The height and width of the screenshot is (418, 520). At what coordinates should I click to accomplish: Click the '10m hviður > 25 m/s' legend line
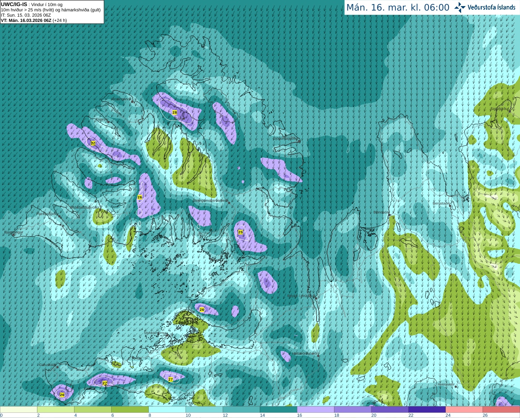(51, 10)
